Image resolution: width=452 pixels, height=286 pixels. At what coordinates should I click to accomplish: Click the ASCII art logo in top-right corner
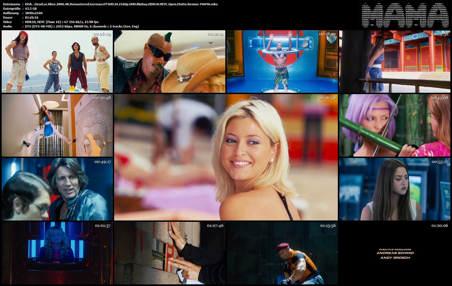(x=405, y=15)
